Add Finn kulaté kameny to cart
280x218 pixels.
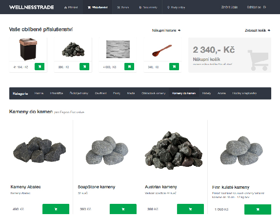258,209
